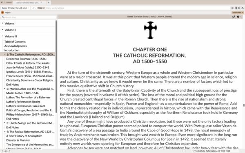This screenshot has height=153, width=245.
Task: Click the triangle icon left of Art
Action: click(x=2, y=151)
